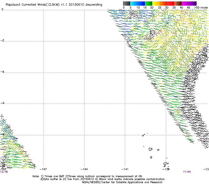
Task: Click the 'Times are GMT' note line
Action: [87, 176]
